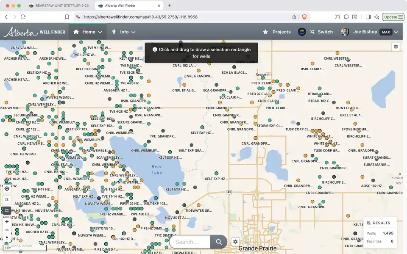Click the Sexsmith town label
Viewport: 407px width, 254px height.
263,75
